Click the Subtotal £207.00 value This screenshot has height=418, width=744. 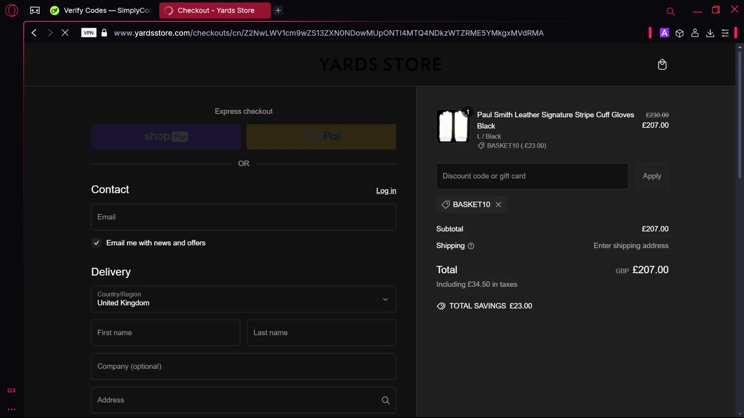tap(655, 229)
